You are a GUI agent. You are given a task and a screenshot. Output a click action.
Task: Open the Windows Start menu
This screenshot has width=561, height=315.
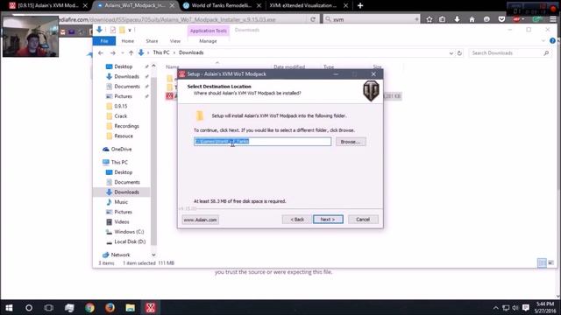(9, 307)
